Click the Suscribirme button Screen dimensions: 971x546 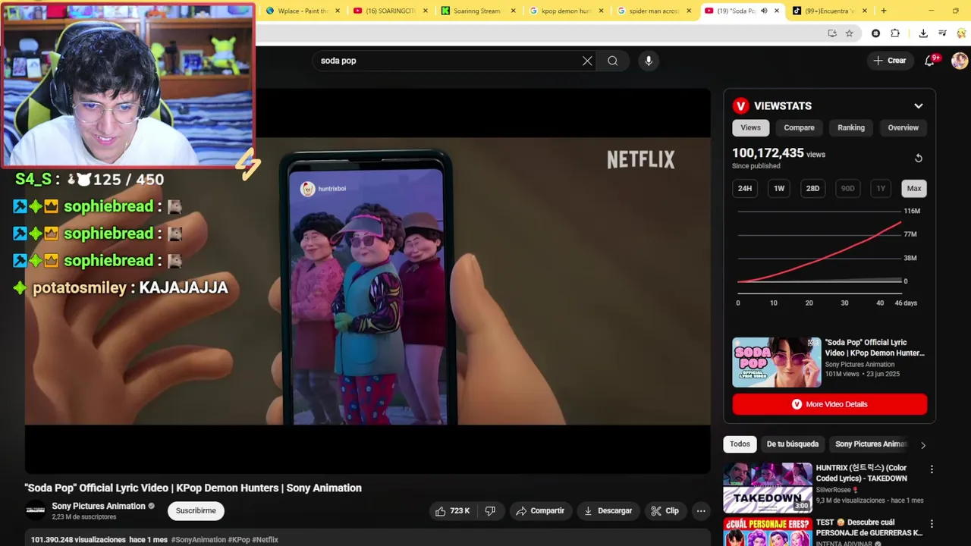pos(196,511)
